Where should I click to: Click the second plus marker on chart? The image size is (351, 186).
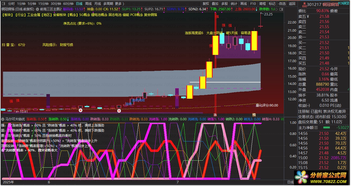tap(119, 110)
